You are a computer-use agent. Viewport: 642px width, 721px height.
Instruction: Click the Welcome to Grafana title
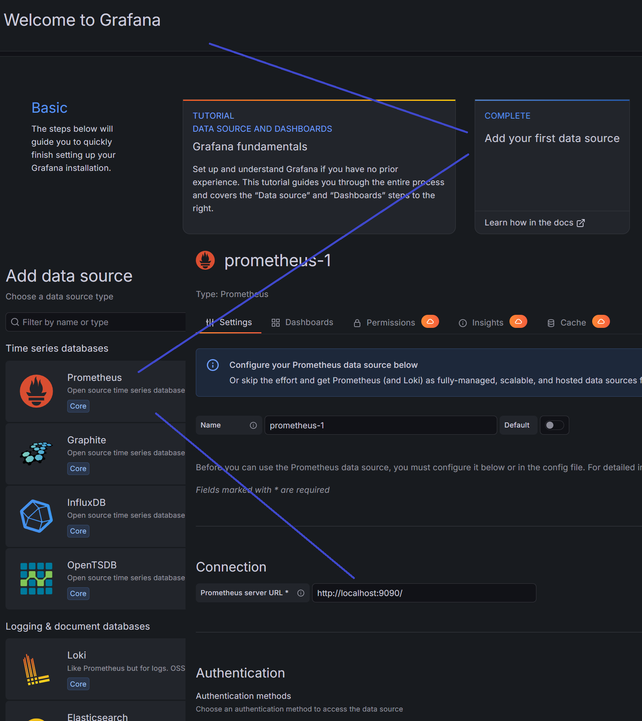[x=82, y=20]
